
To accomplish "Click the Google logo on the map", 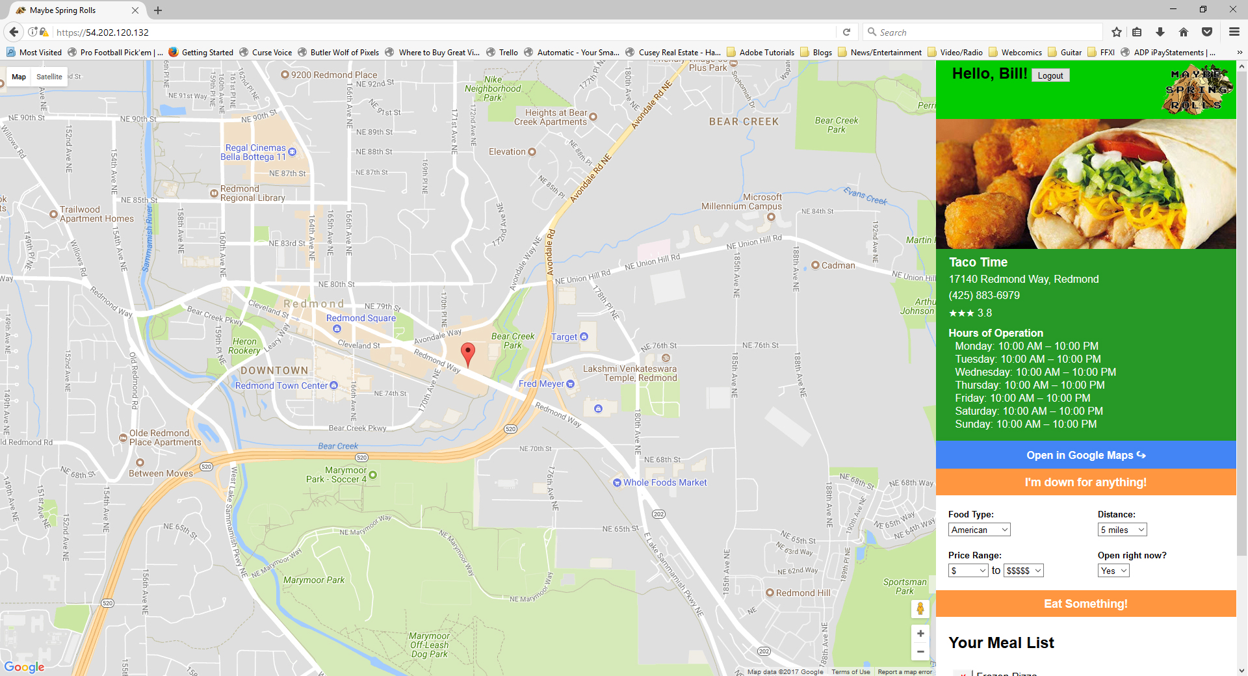I will pos(24,667).
